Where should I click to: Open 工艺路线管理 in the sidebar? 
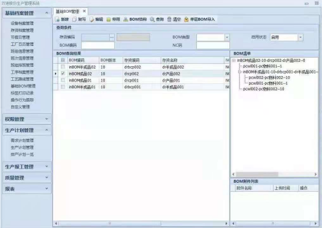tap(22, 79)
